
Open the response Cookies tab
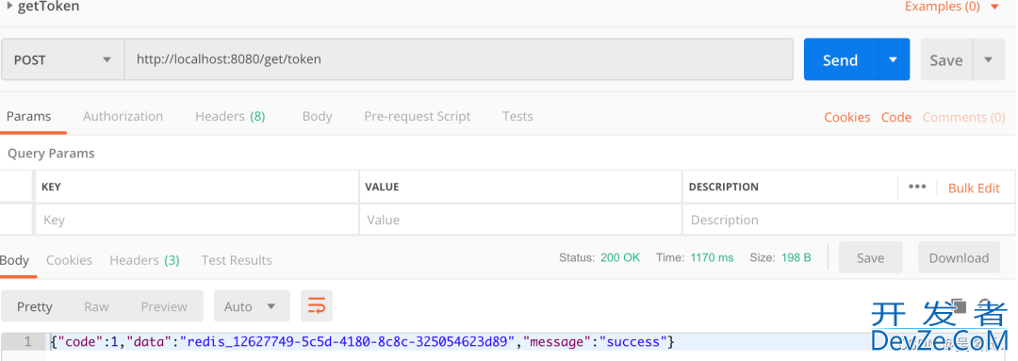tap(69, 260)
